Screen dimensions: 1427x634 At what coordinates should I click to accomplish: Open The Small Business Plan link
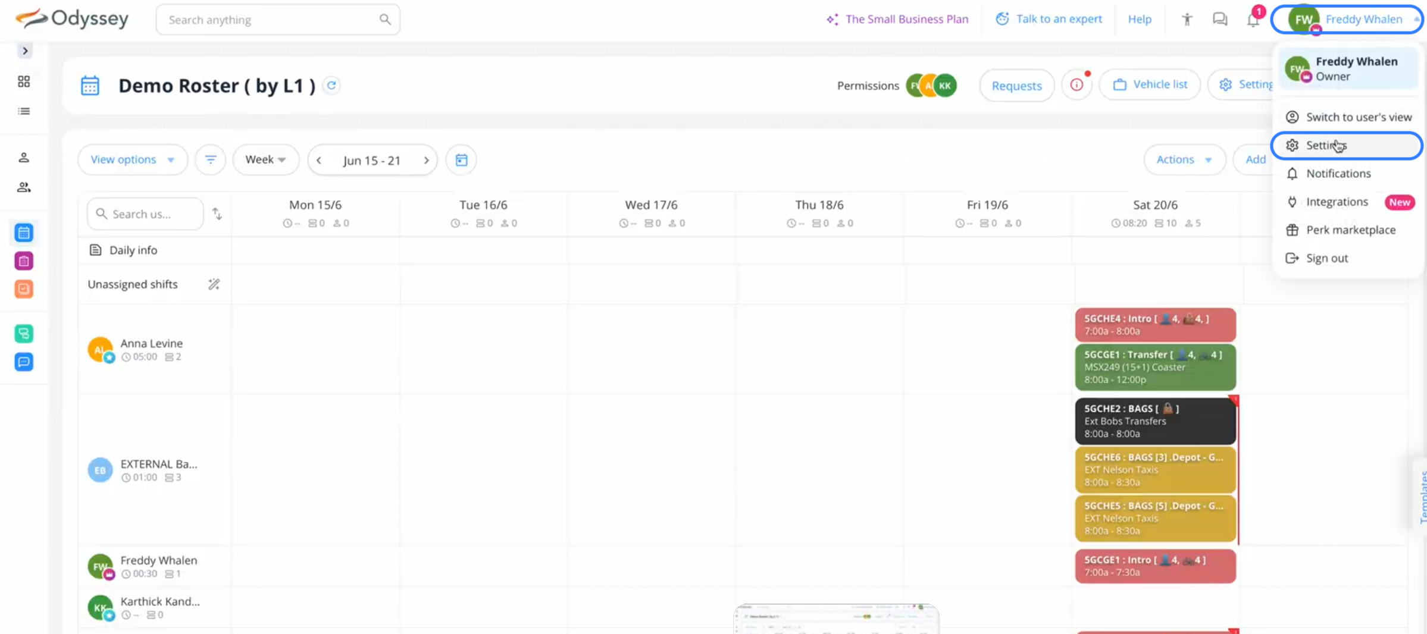pos(897,19)
